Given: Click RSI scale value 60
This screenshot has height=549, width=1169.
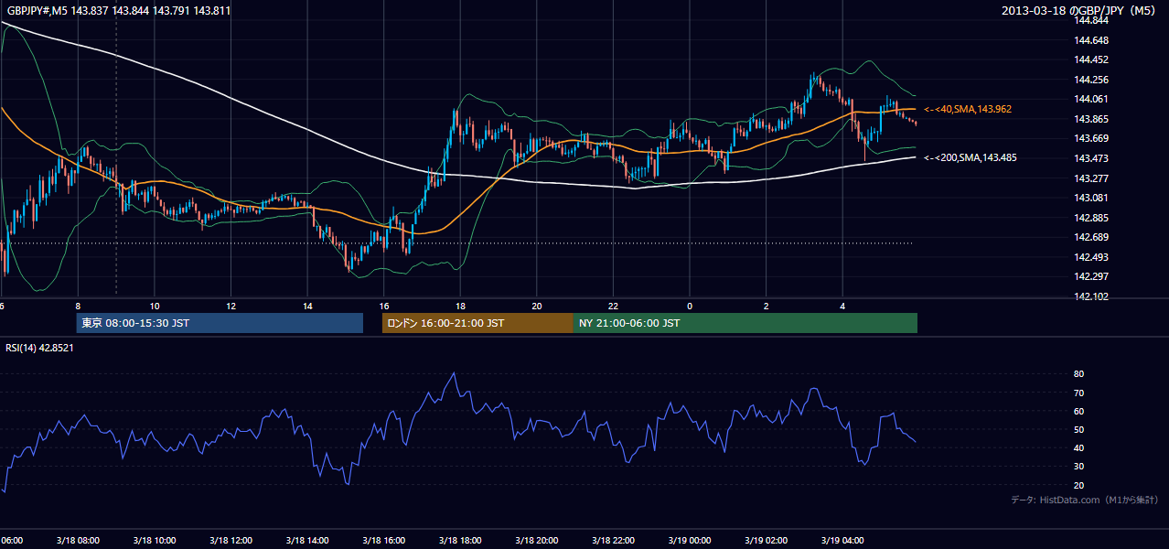Looking at the screenshot, I should [1078, 411].
